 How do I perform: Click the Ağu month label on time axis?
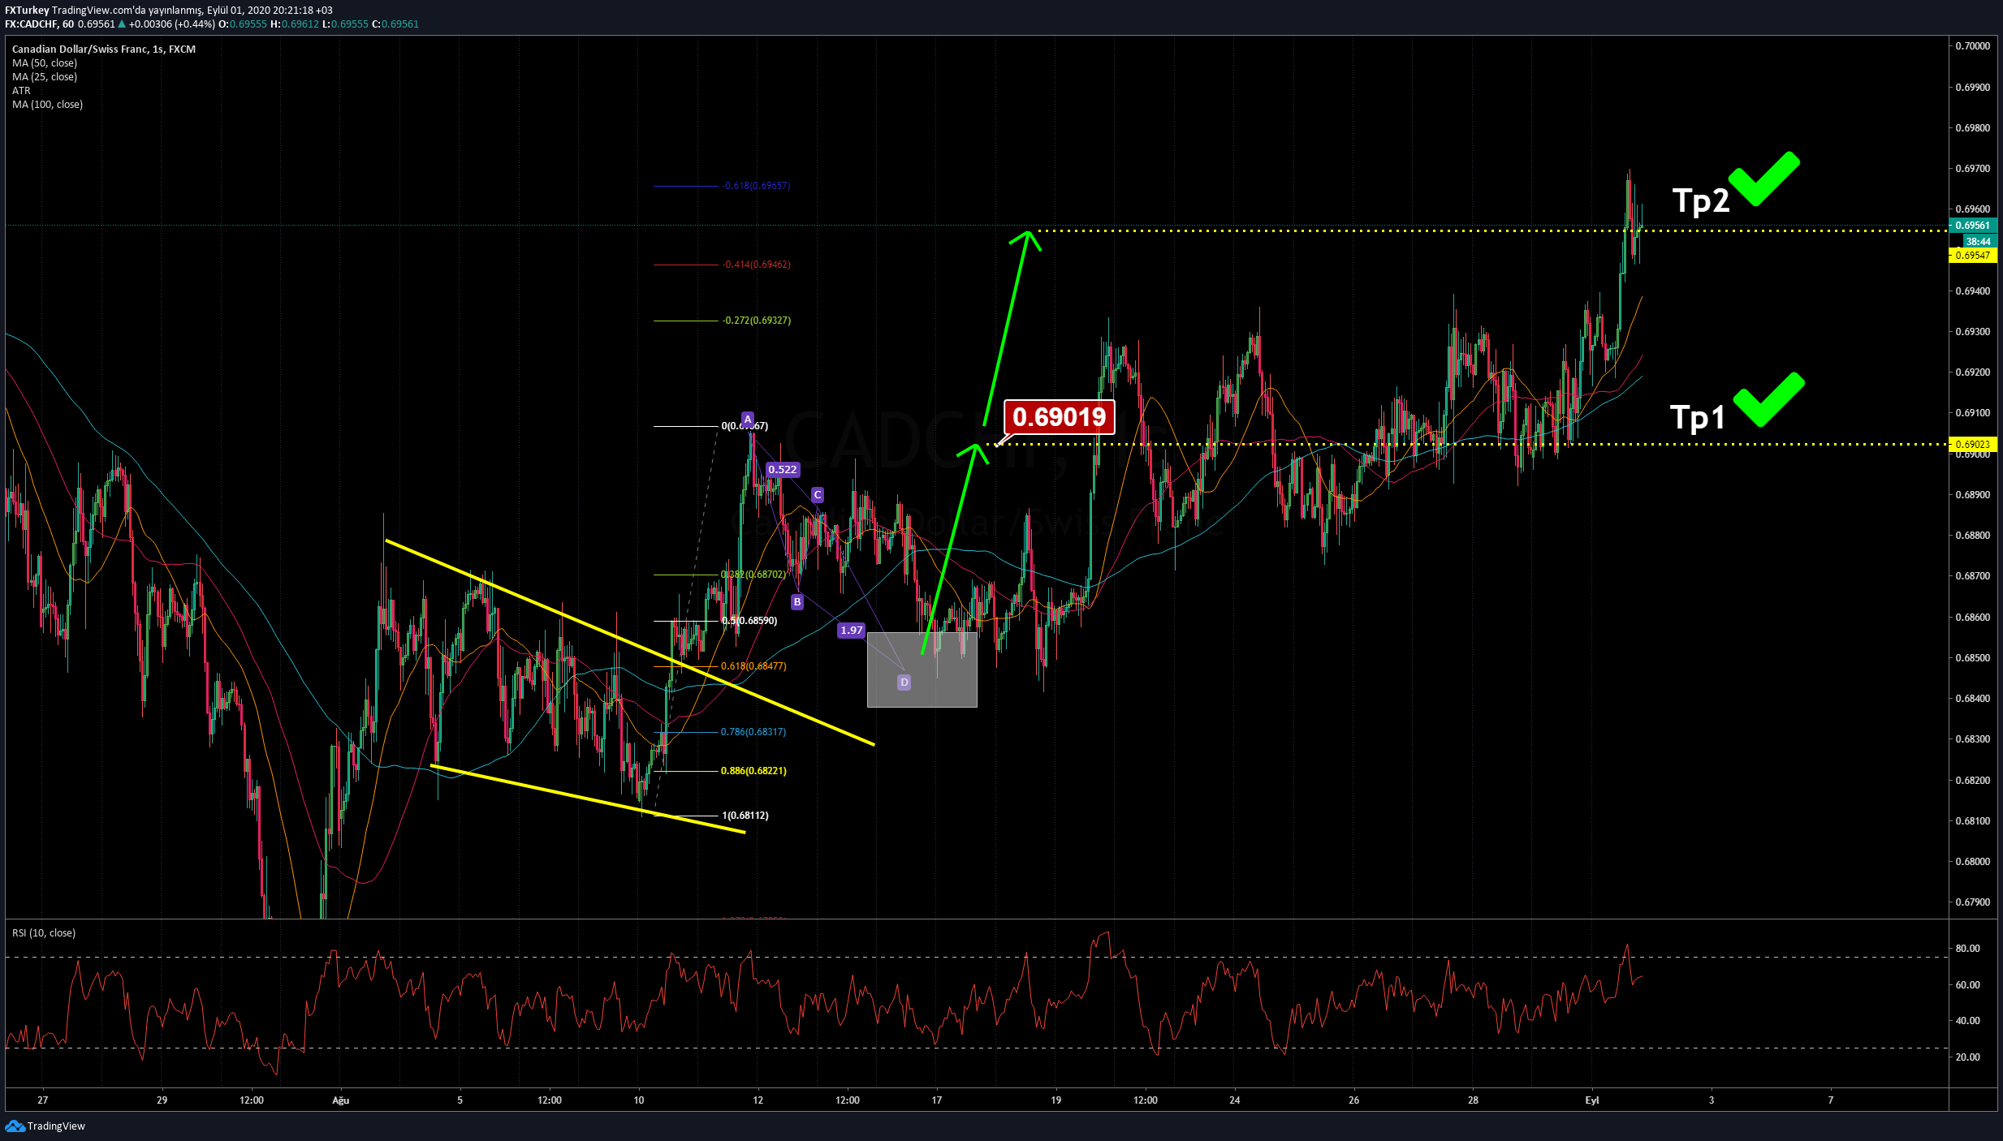(341, 1100)
